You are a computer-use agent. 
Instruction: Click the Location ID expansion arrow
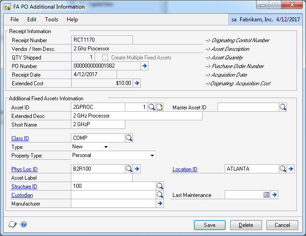point(291,169)
